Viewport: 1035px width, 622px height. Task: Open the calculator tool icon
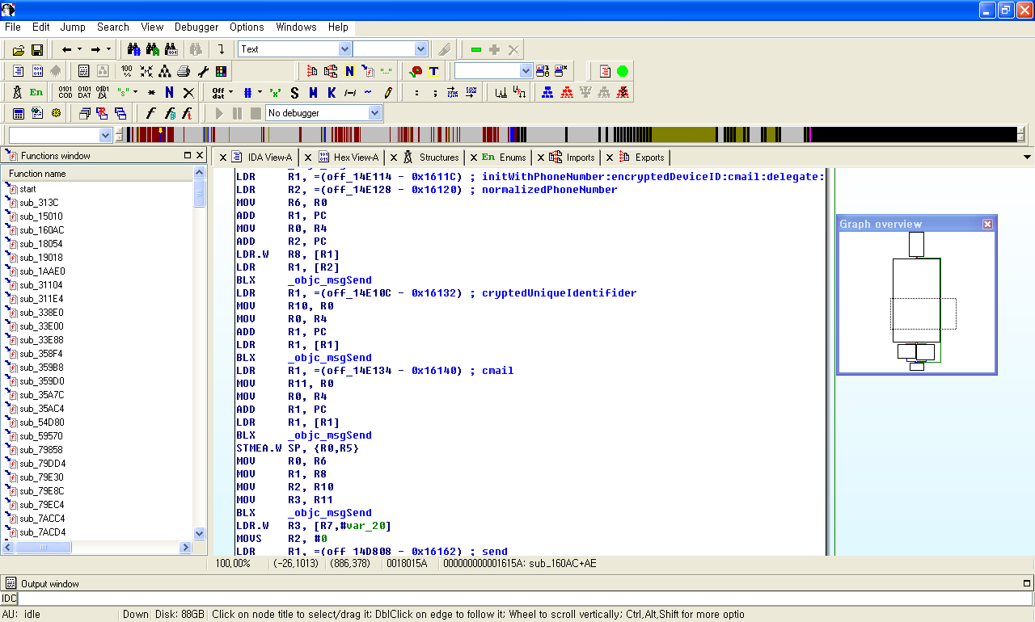pyautogui.click(x=18, y=113)
